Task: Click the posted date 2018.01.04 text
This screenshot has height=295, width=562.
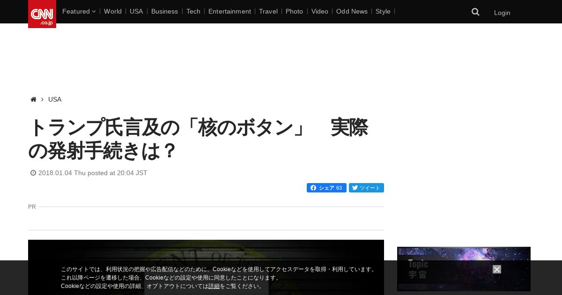Action: coord(93,173)
